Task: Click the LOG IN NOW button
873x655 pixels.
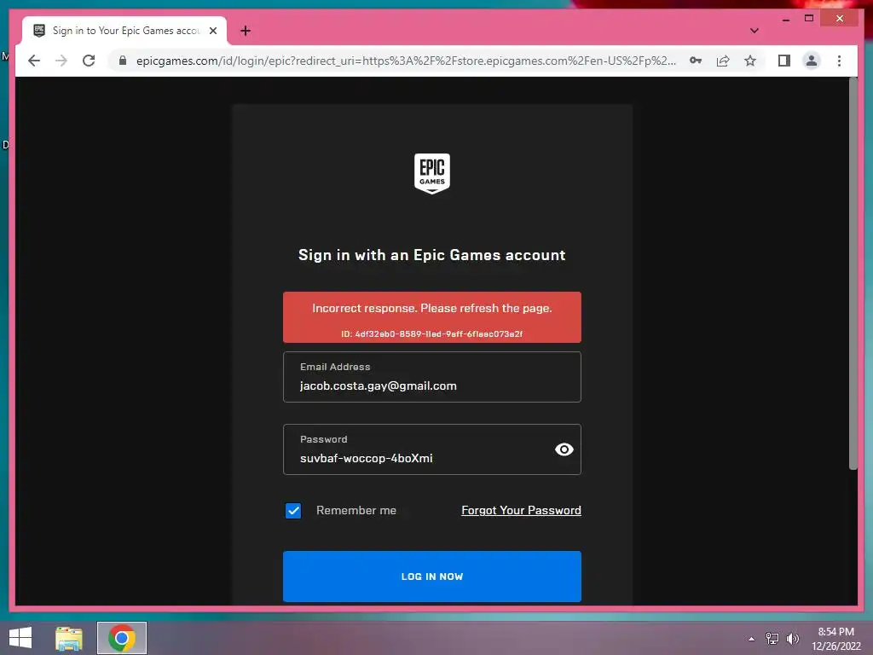Action: coord(432,577)
